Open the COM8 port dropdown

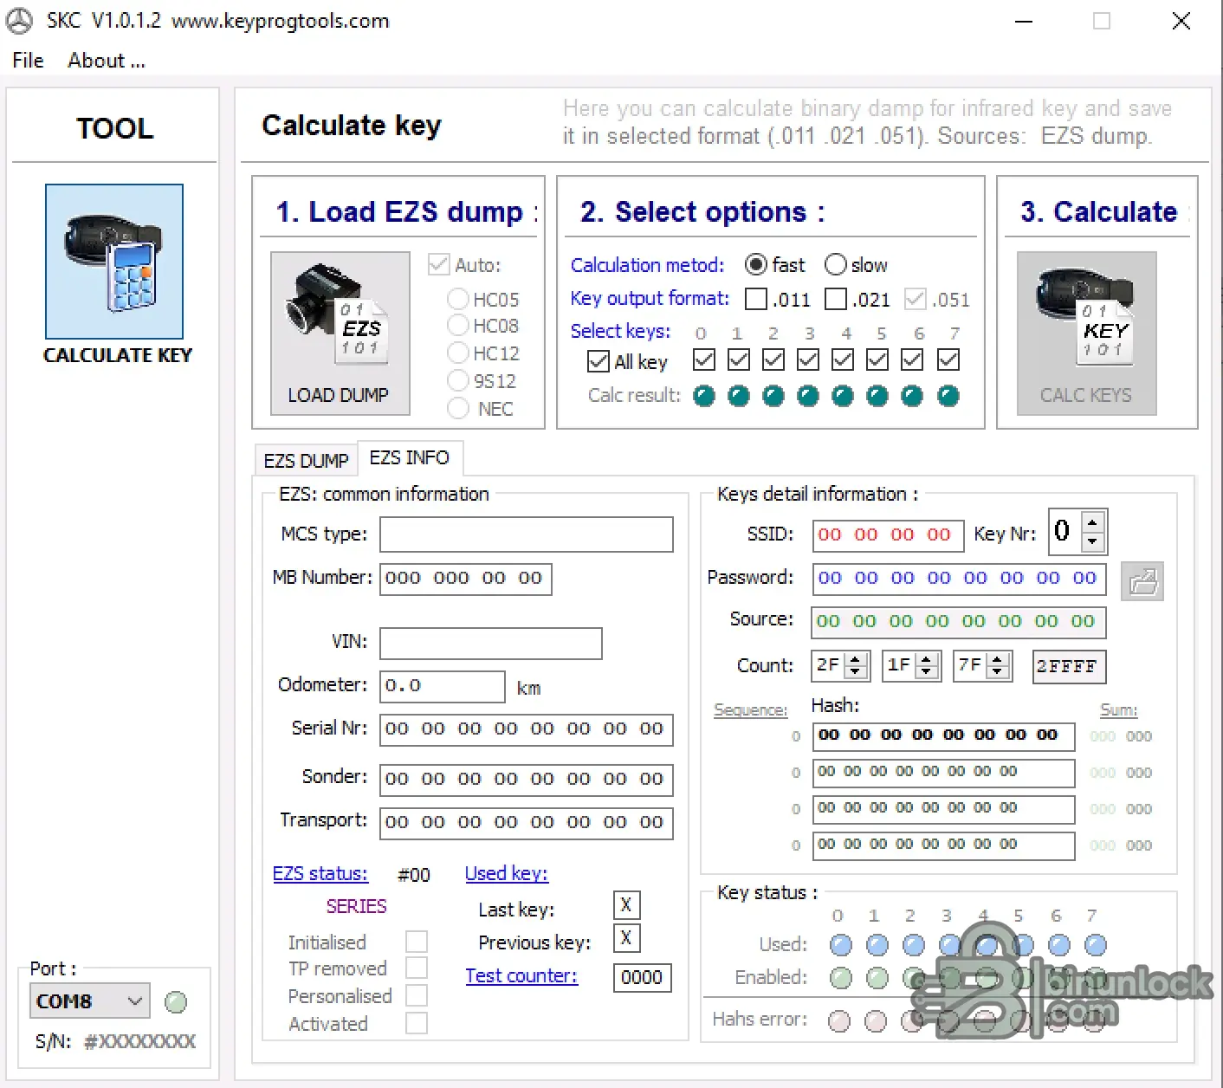89,1001
